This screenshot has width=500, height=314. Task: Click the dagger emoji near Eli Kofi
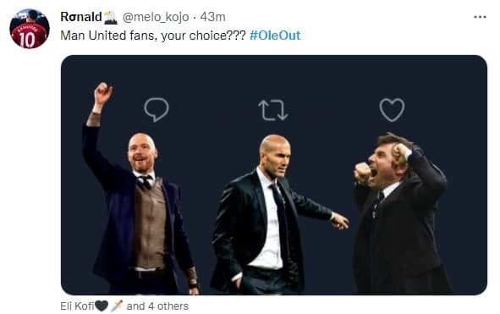117,306
